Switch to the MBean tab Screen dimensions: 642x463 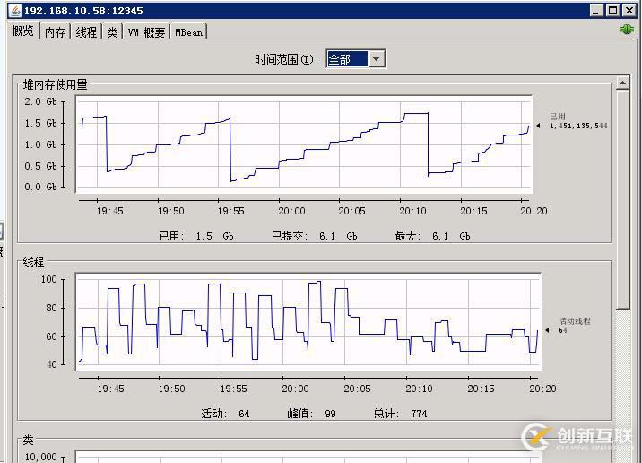[189, 31]
